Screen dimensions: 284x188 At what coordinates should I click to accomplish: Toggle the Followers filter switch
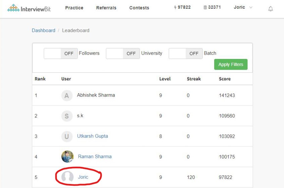click(x=61, y=53)
